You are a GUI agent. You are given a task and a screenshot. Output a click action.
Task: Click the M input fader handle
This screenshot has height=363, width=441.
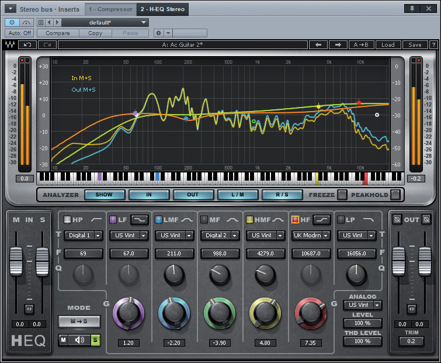(x=16, y=261)
